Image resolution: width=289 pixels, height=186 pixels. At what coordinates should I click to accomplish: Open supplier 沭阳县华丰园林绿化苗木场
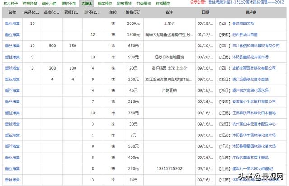click(254, 135)
